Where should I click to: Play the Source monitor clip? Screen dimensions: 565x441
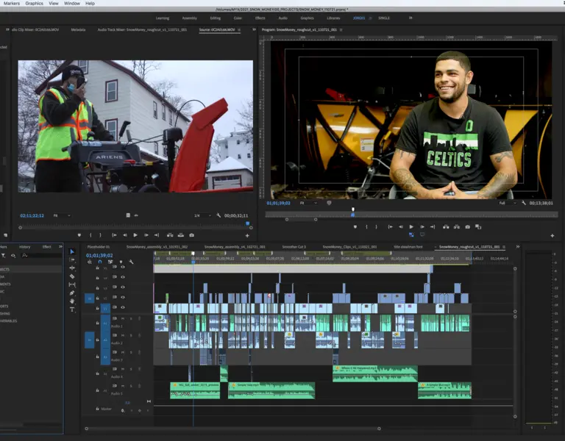pyautogui.click(x=135, y=235)
